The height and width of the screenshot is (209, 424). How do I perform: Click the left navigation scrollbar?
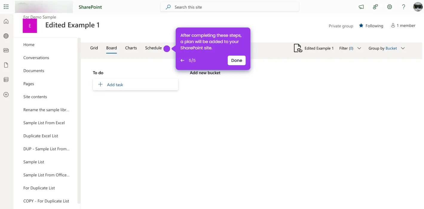(79, 120)
